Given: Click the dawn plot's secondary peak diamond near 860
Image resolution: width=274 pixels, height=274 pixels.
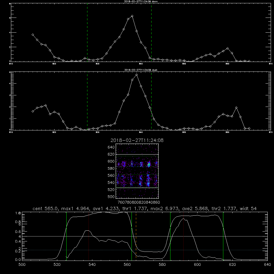Looking at the screenshot, I should click(x=227, y=48).
